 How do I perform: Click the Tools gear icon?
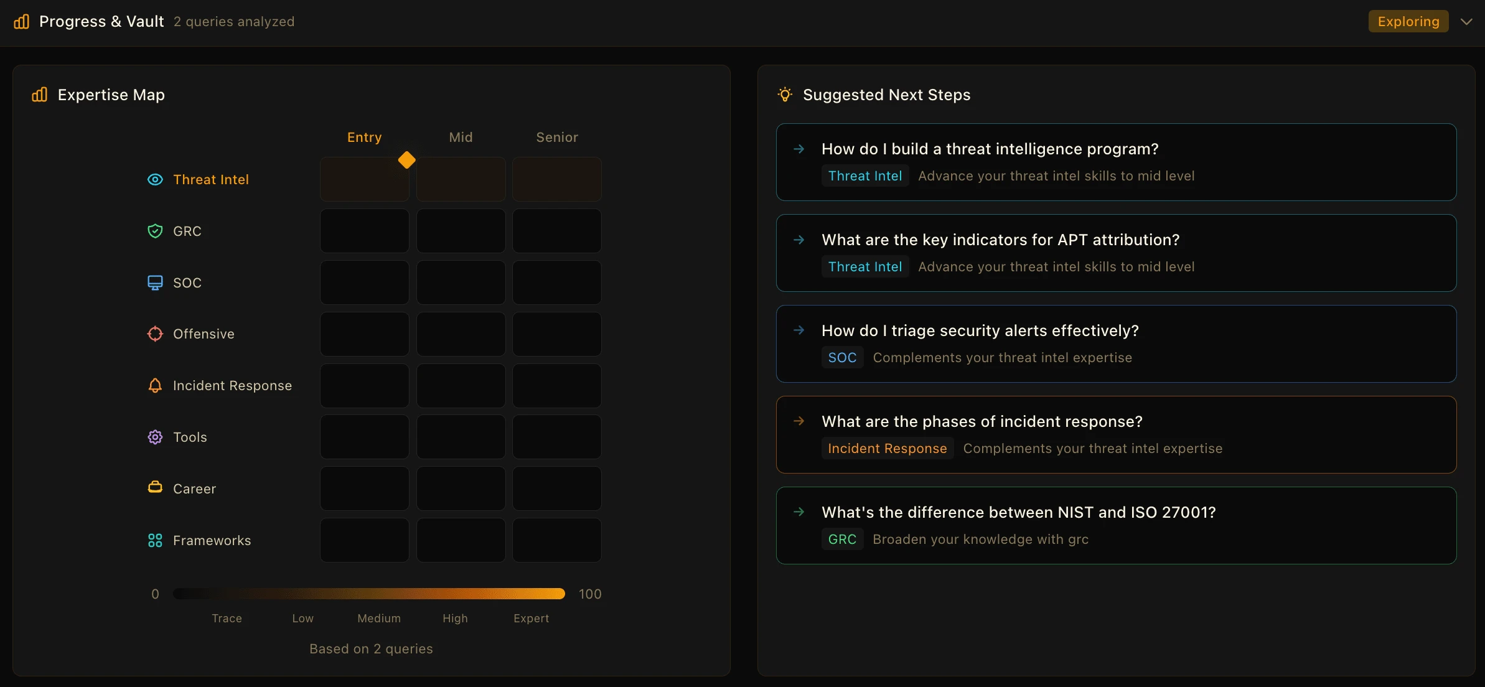155,437
